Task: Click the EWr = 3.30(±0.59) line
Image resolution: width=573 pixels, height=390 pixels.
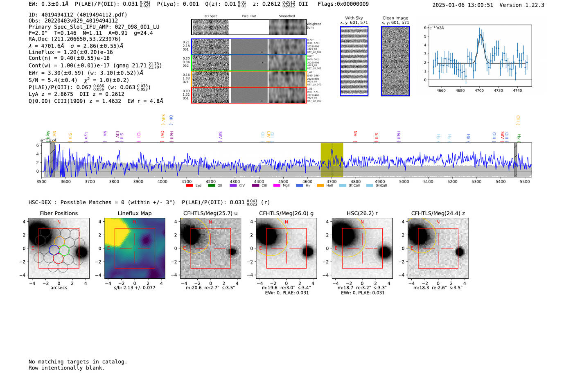Action: click(86, 73)
